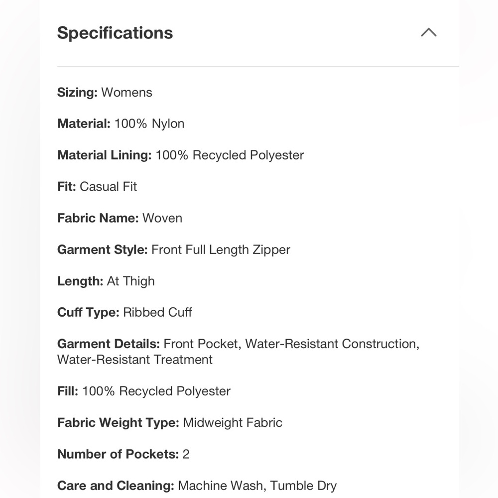Click the Water-Resistant Construction text
The image size is (498, 498).
pyautogui.click(x=332, y=344)
